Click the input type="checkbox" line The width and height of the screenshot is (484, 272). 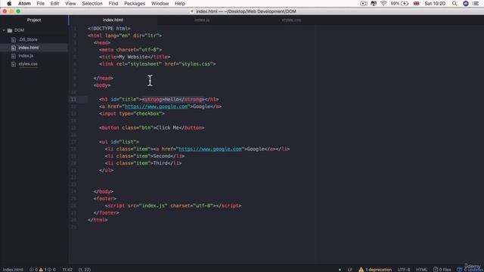(x=132, y=113)
